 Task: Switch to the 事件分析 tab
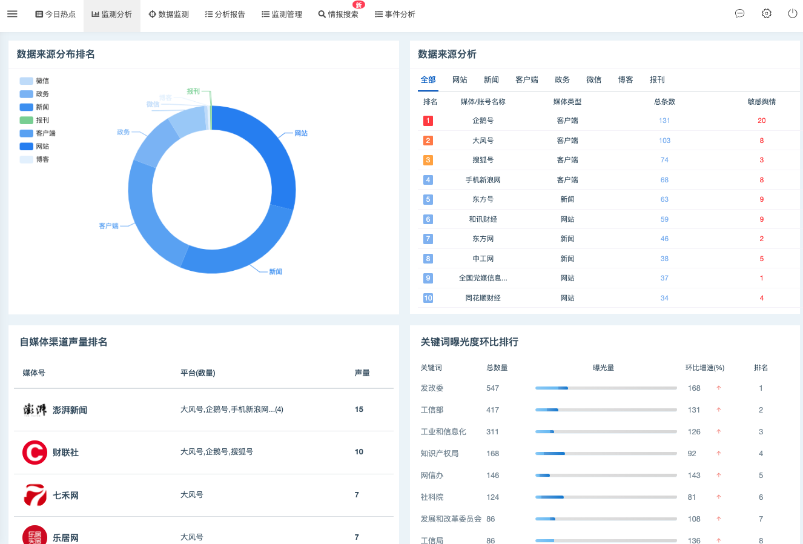click(395, 14)
